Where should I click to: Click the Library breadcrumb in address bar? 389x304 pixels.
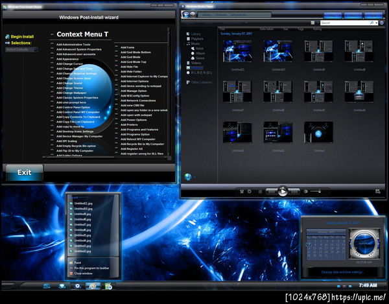pos(206,15)
